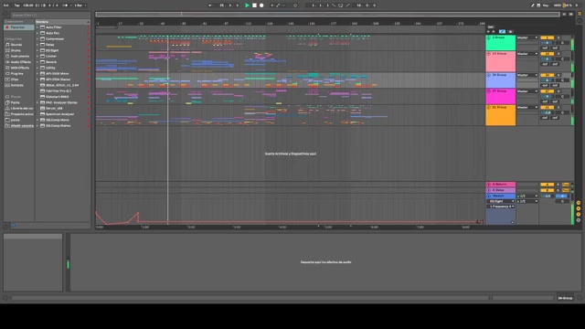This screenshot has height=329, width=585.
Task: Select the Kickstart plugin entry
Action: pyautogui.click(x=57, y=97)
